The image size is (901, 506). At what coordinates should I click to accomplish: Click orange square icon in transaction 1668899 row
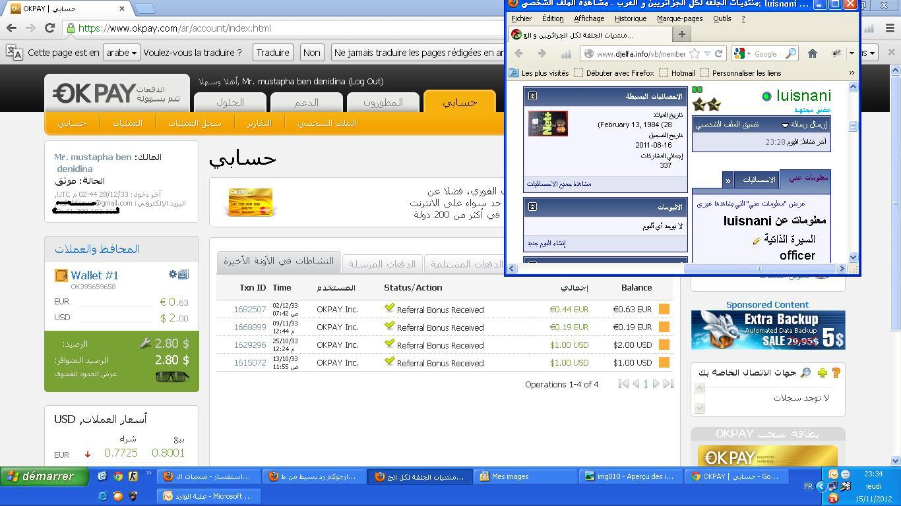664,327
